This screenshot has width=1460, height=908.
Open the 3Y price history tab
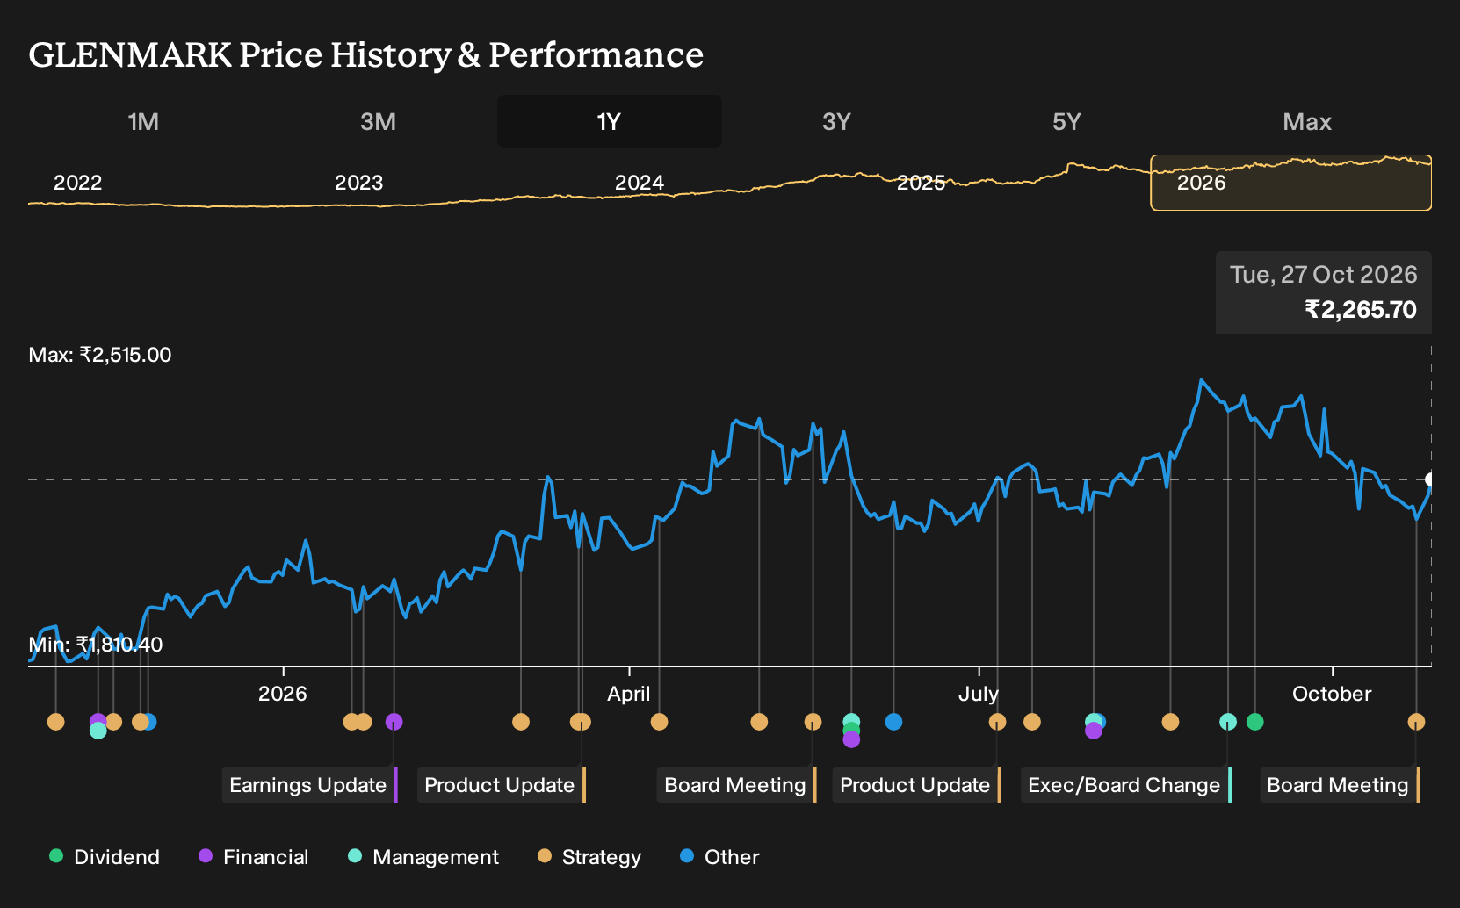836,121
